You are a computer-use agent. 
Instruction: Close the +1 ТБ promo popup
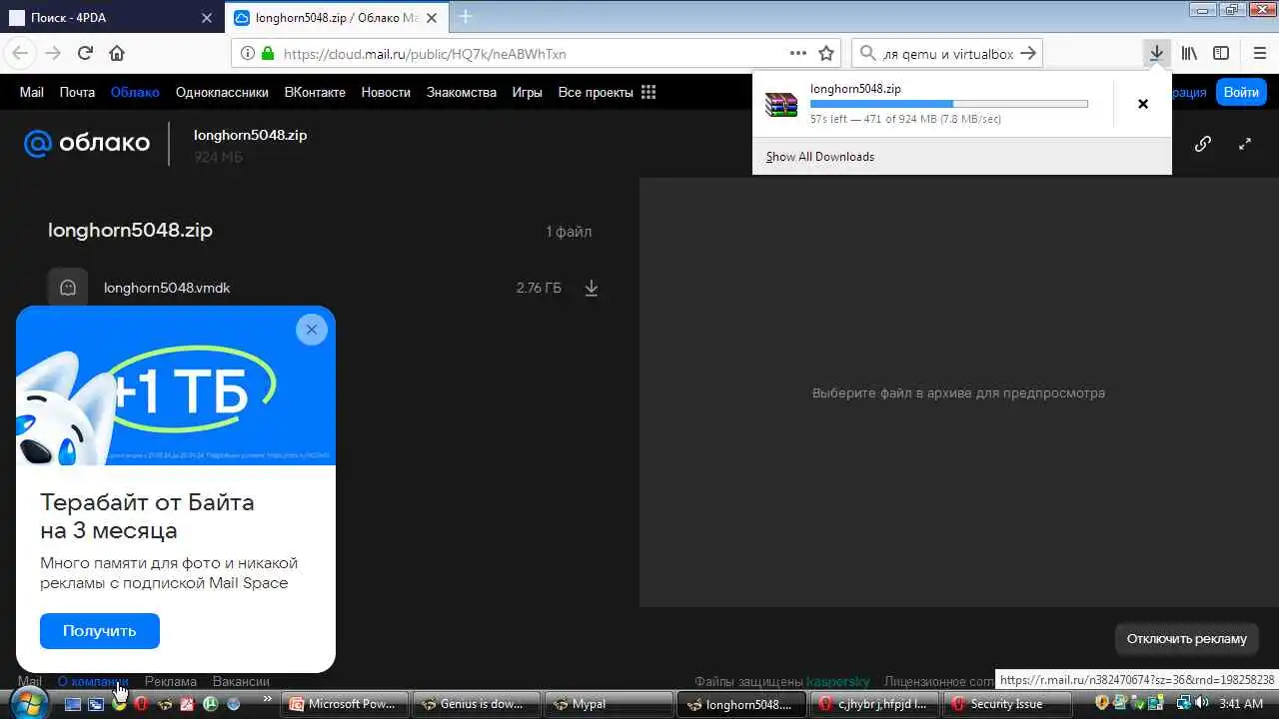(312, 330)
